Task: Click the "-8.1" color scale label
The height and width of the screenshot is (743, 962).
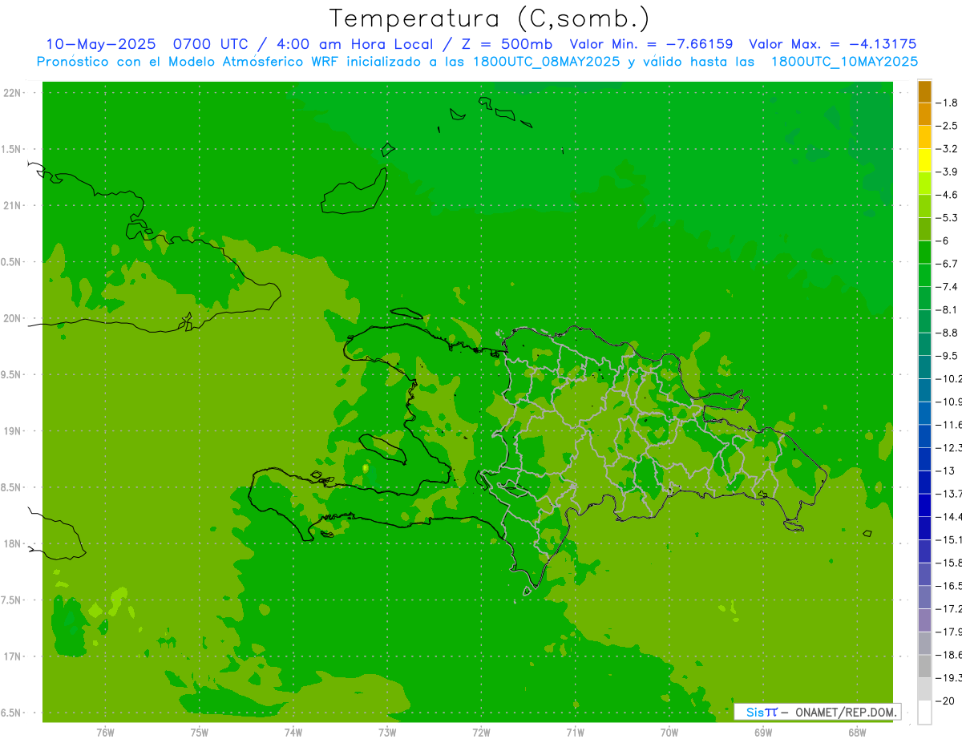Action: [947, 310]
